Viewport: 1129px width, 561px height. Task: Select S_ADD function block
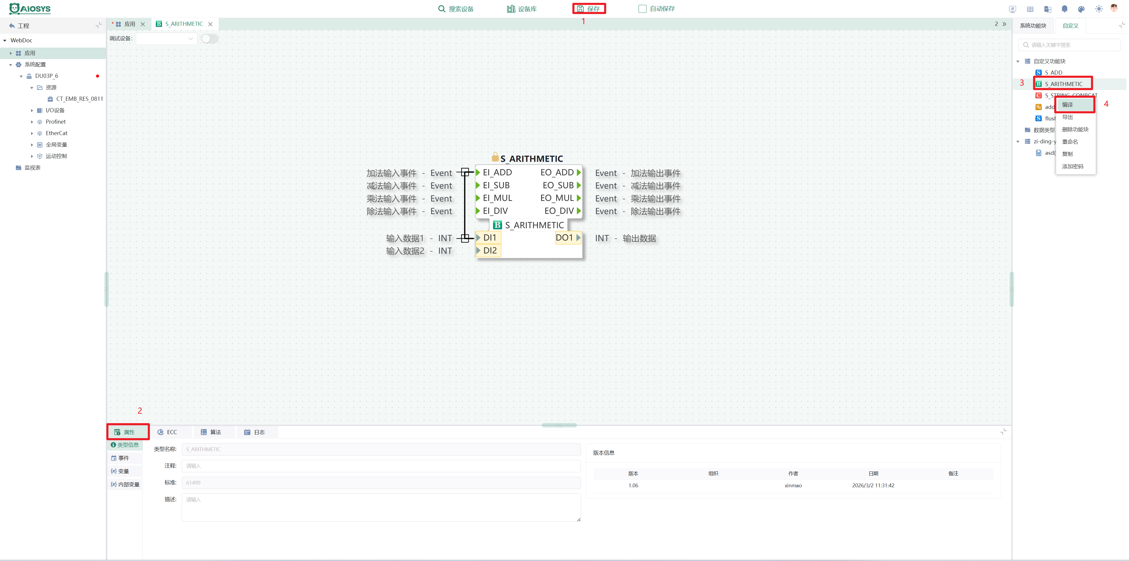tap(1049, 73)
